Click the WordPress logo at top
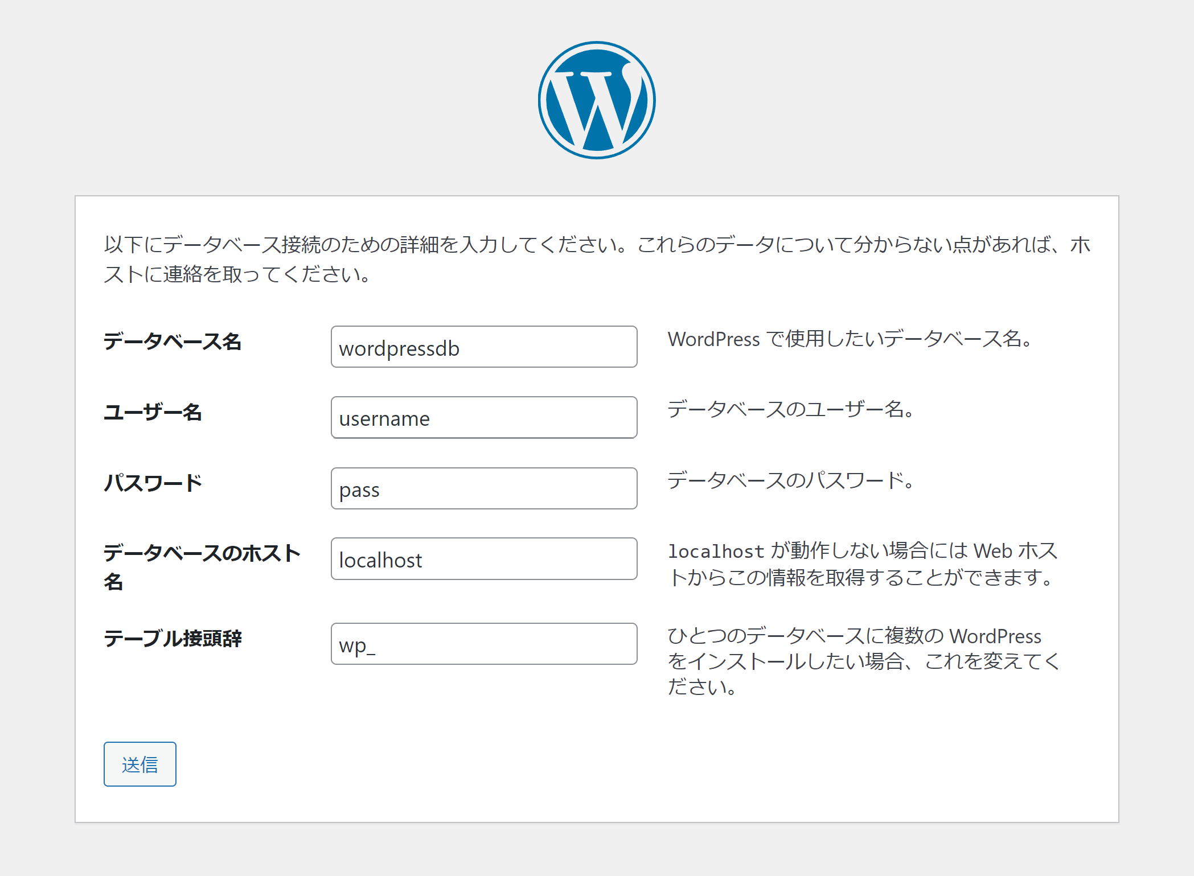The image size is (1194, 876). (x=597, y=100)
